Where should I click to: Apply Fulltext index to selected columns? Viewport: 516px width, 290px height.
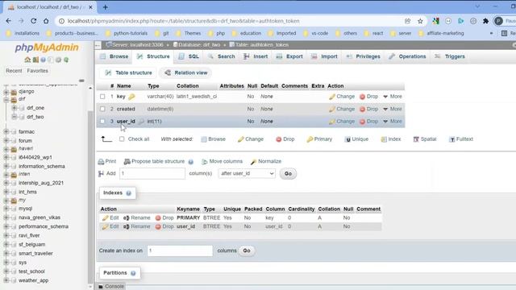tap(461, 139)
